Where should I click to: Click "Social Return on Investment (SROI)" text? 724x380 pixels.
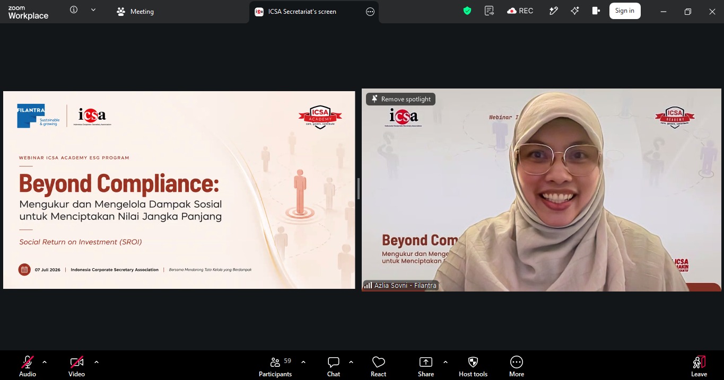click(81, 242)
